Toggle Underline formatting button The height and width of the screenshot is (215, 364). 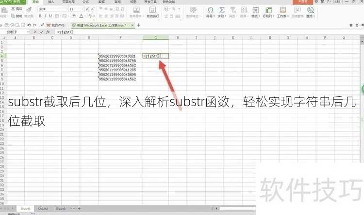coord(50,16)
